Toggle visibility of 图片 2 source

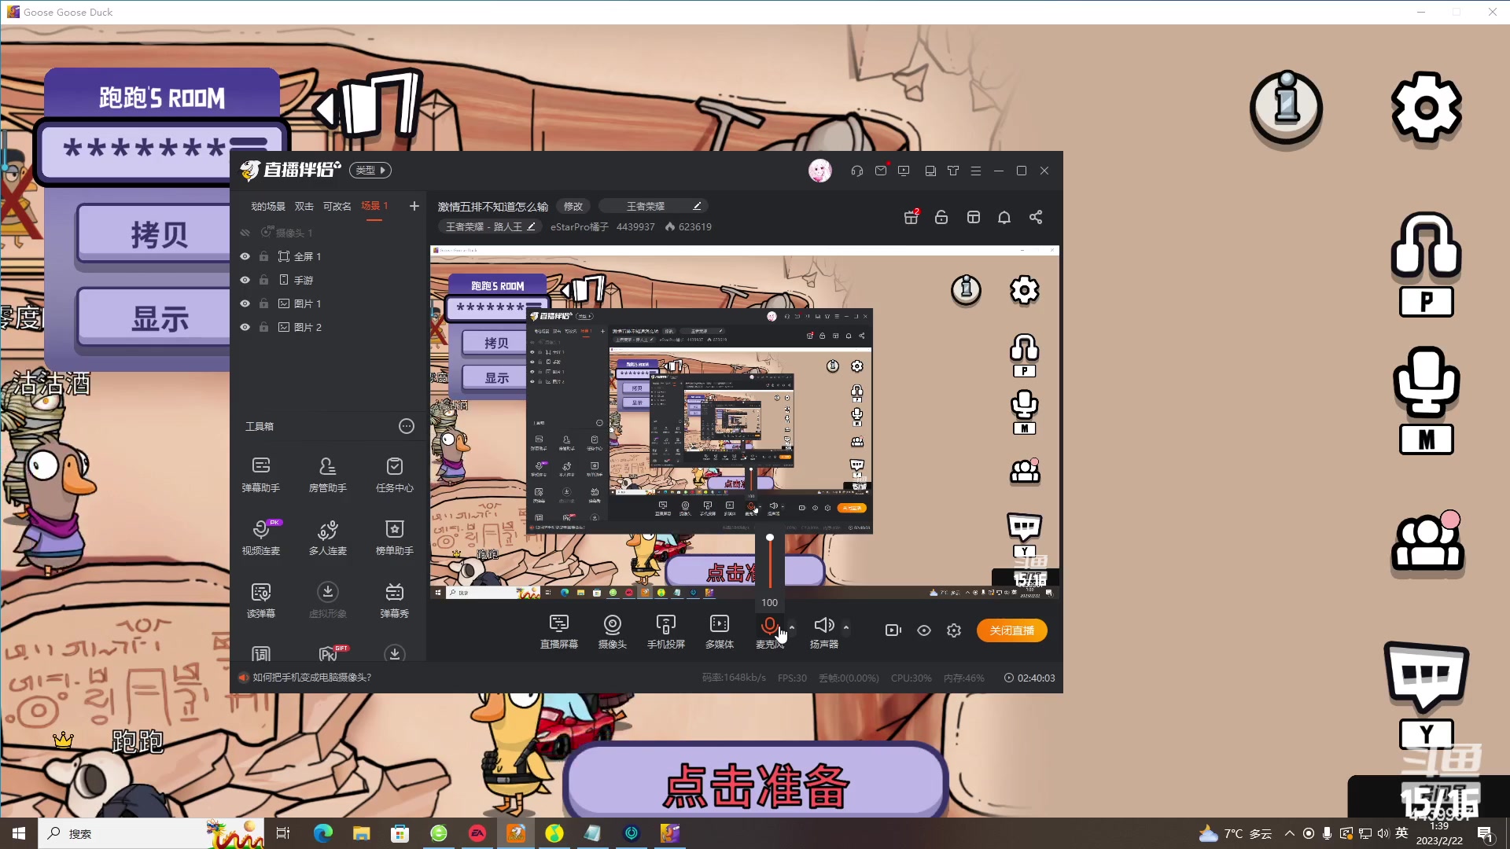pos(245,327)
